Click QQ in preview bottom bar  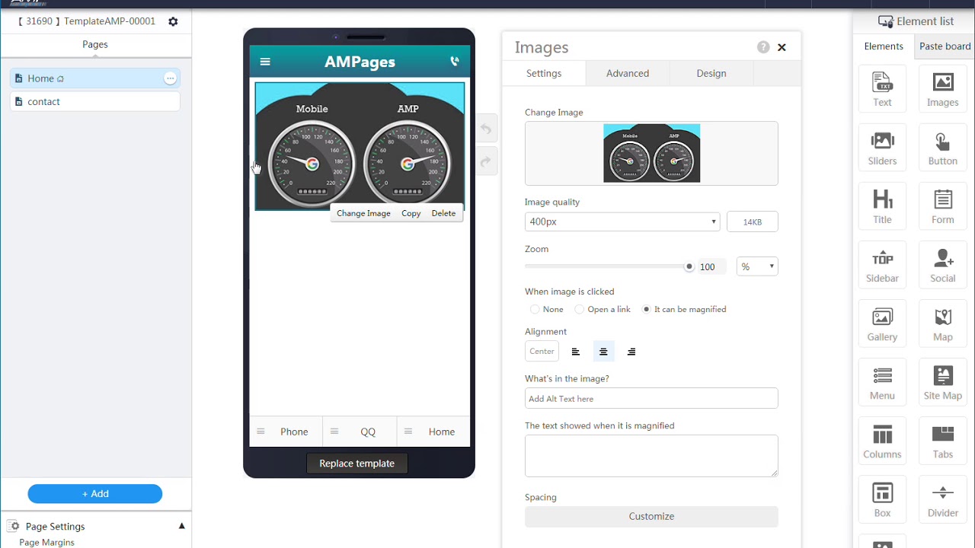point(360,432)
